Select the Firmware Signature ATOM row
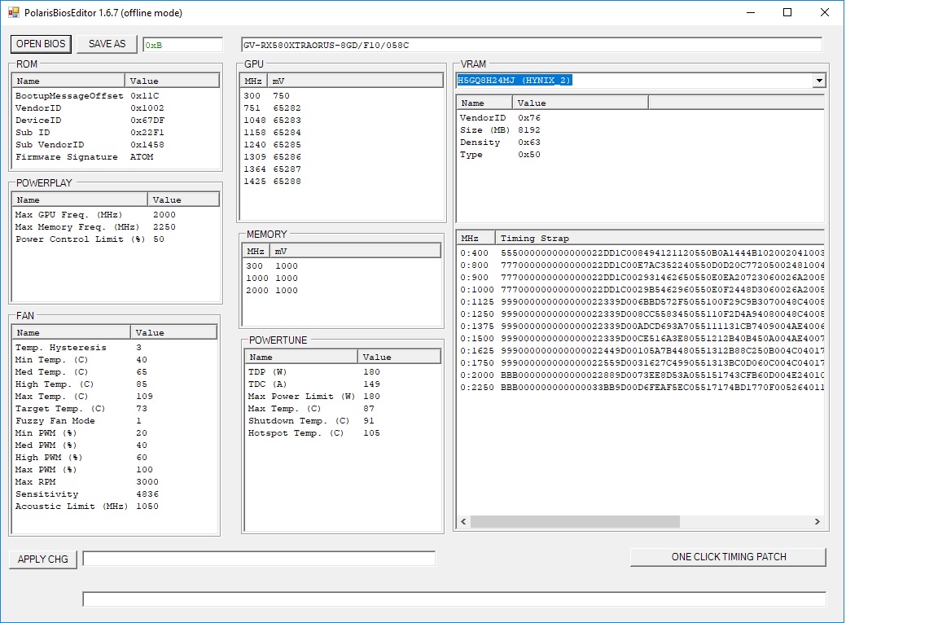 (116, 157)
